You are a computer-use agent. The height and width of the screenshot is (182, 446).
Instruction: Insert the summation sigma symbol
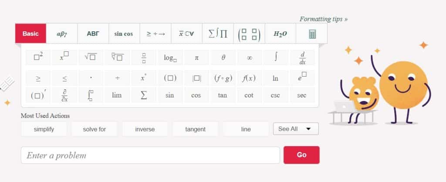coord(144,95)
